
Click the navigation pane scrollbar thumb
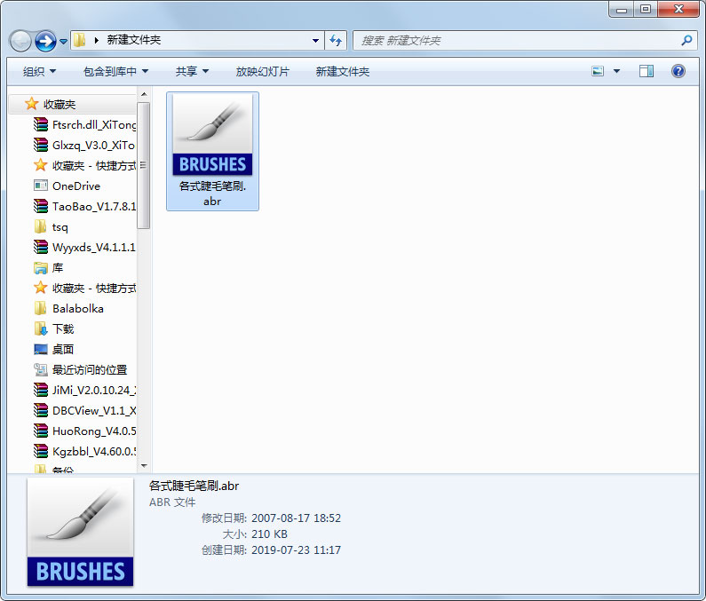tap(144, 165)
